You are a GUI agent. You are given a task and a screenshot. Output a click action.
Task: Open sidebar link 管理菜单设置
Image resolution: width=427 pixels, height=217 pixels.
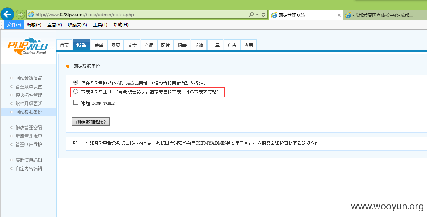coord(28,87)
